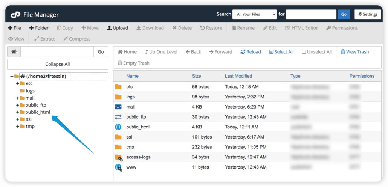Click the mail envelope icon in the file list
The height and width of the screenshot is (187, 388).
118,107
